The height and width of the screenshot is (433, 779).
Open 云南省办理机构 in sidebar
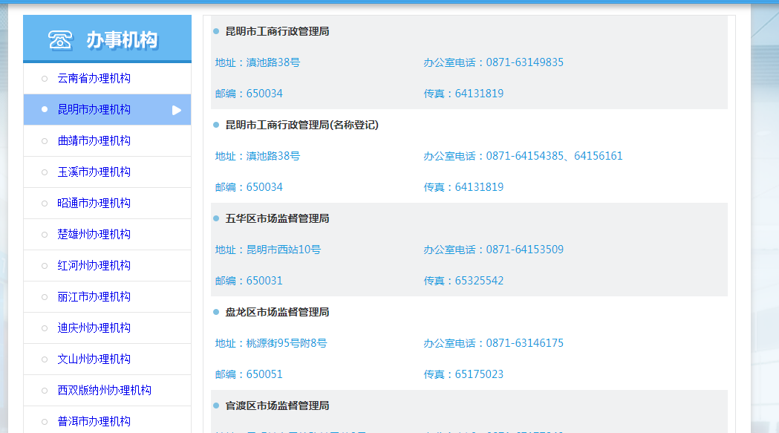coord(94,79)
